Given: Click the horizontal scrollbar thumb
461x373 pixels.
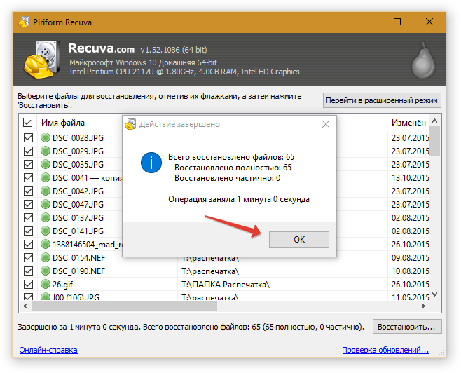Looking at the screenshot, I should tap(125, 306).
